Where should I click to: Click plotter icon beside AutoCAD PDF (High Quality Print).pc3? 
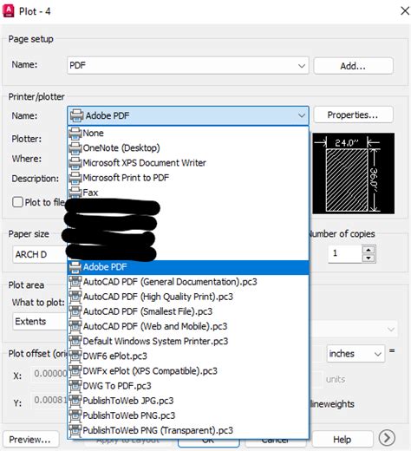click(75, 297)
